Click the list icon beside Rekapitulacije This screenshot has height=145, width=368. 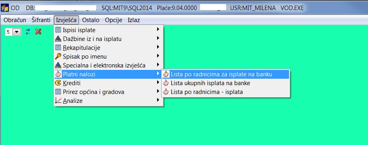(58, 48)
